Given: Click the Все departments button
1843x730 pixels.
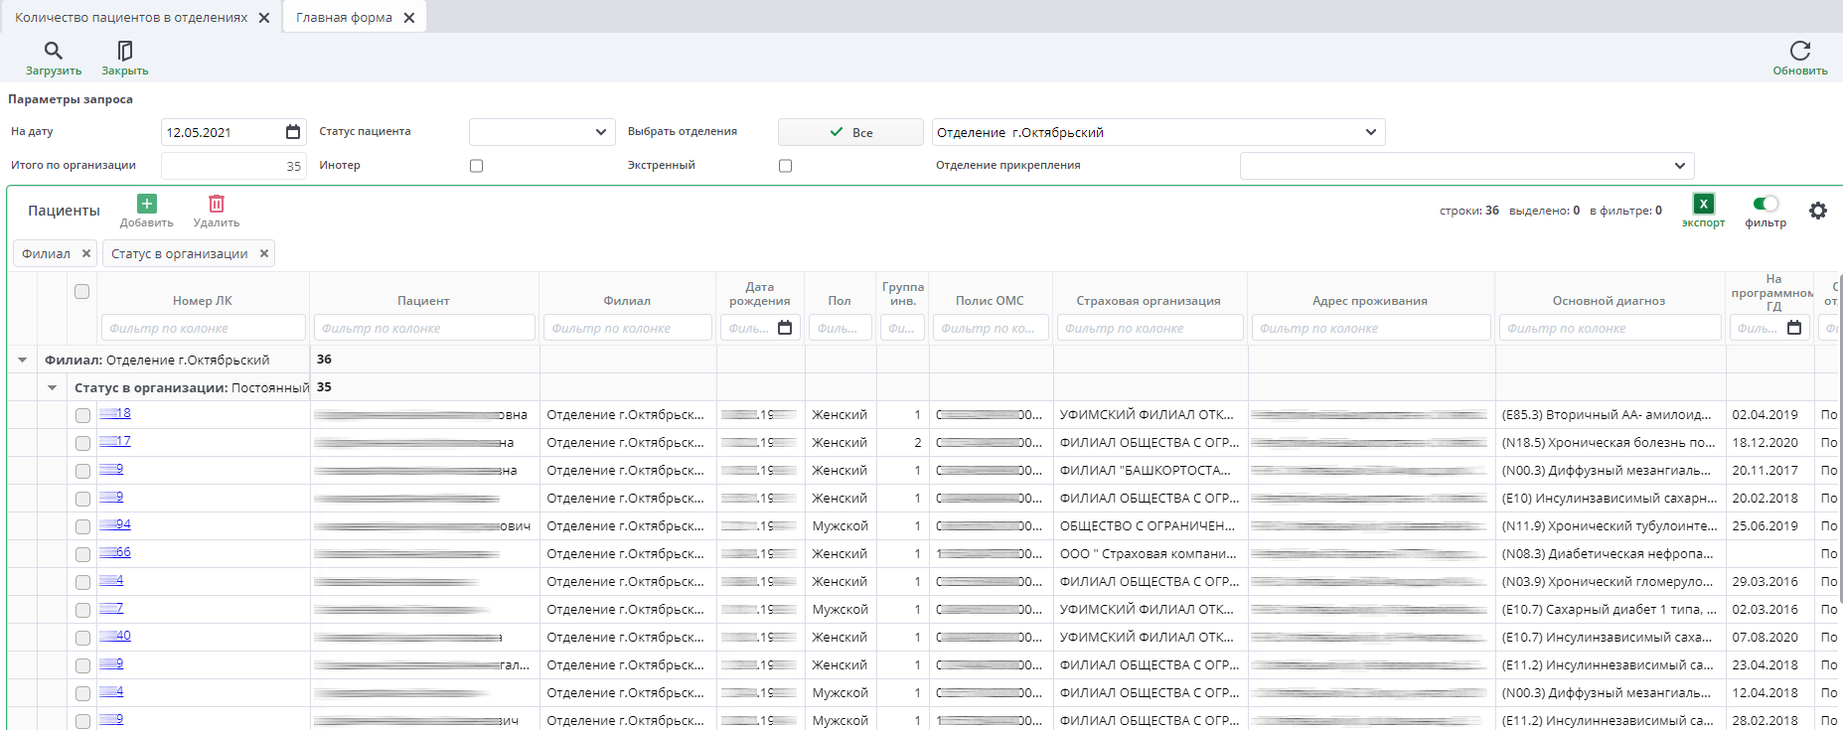Looking at the screenshot, I should 850,132.
